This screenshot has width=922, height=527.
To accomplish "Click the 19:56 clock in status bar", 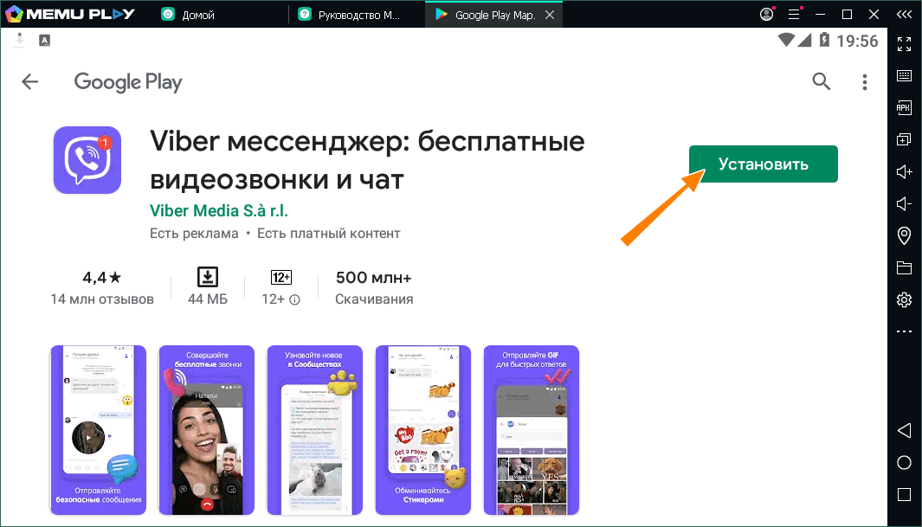I will (857, 41).
